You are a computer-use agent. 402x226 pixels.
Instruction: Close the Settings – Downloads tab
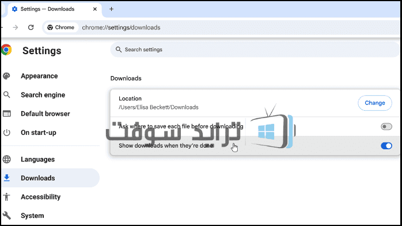pos(95,9)
